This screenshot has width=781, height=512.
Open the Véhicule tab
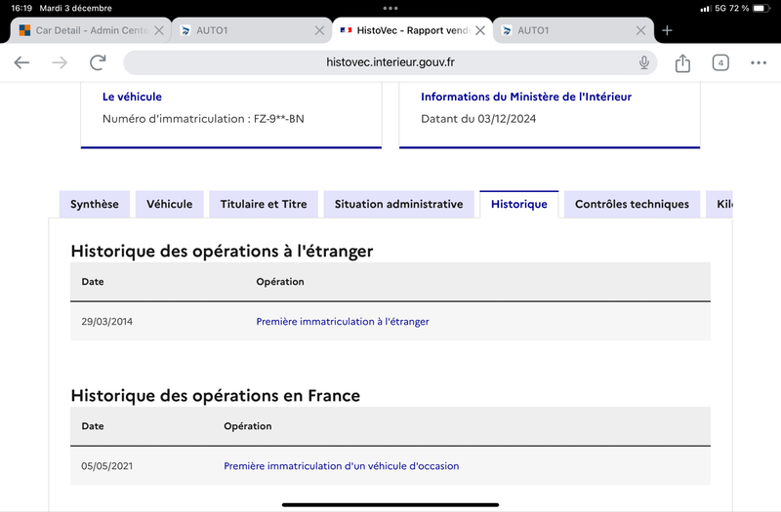169,204
